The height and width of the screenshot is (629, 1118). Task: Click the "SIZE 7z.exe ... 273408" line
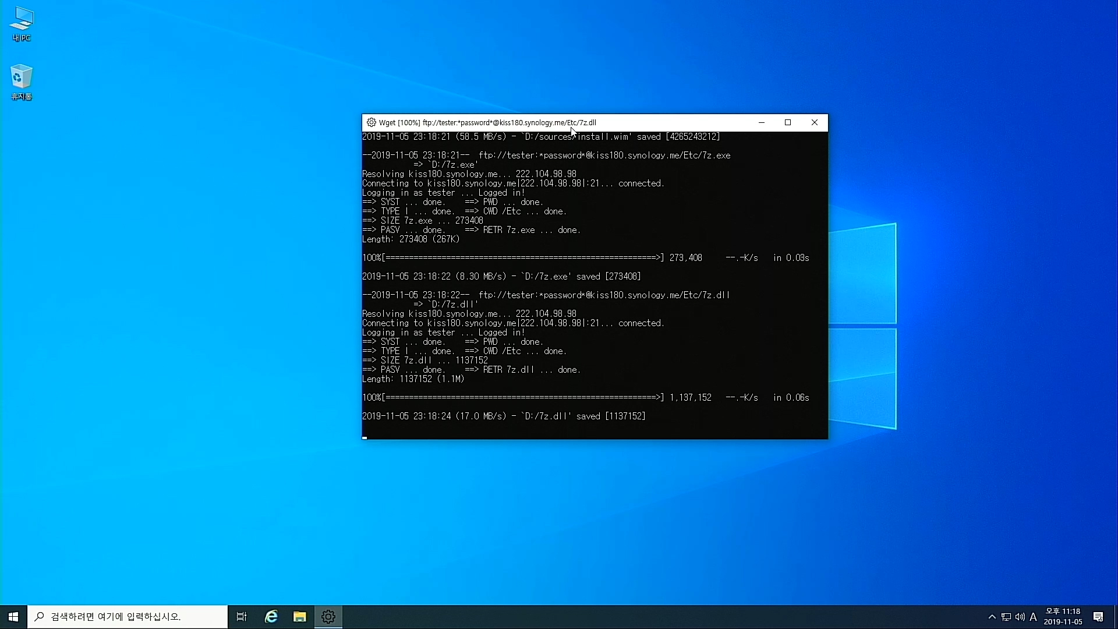pyautogui.click(x=423, y=221)
